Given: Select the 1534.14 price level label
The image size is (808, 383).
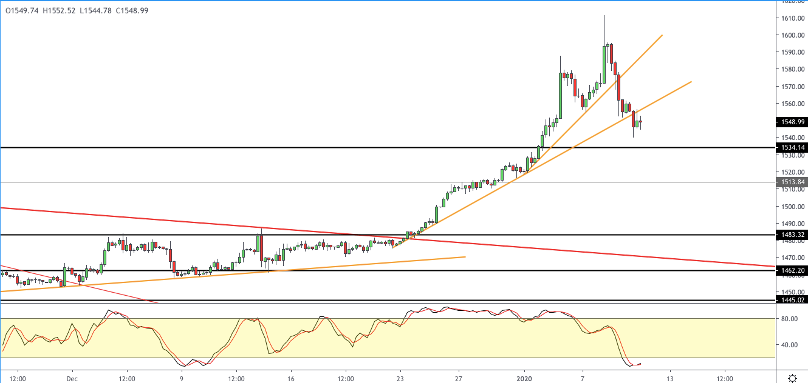Looking at the screenshot, I should click(x=792, y=147).
